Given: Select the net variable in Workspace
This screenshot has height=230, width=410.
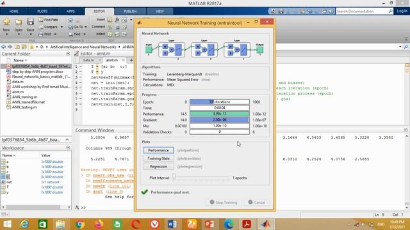Looking at the screenshot, I should 9,182.
